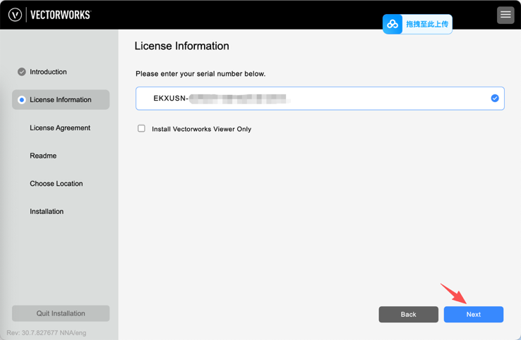Click the Quit Installation button
Screen dimensions: 521x340
(x=61, y=313)
